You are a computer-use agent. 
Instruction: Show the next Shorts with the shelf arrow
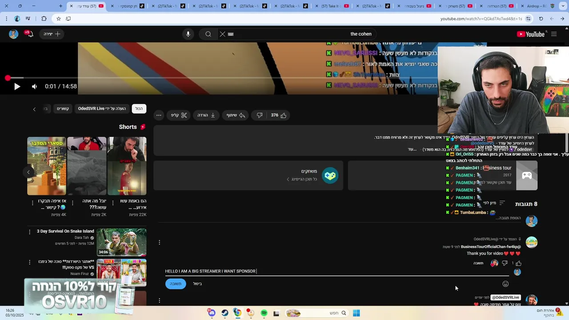tap(28, 172)
